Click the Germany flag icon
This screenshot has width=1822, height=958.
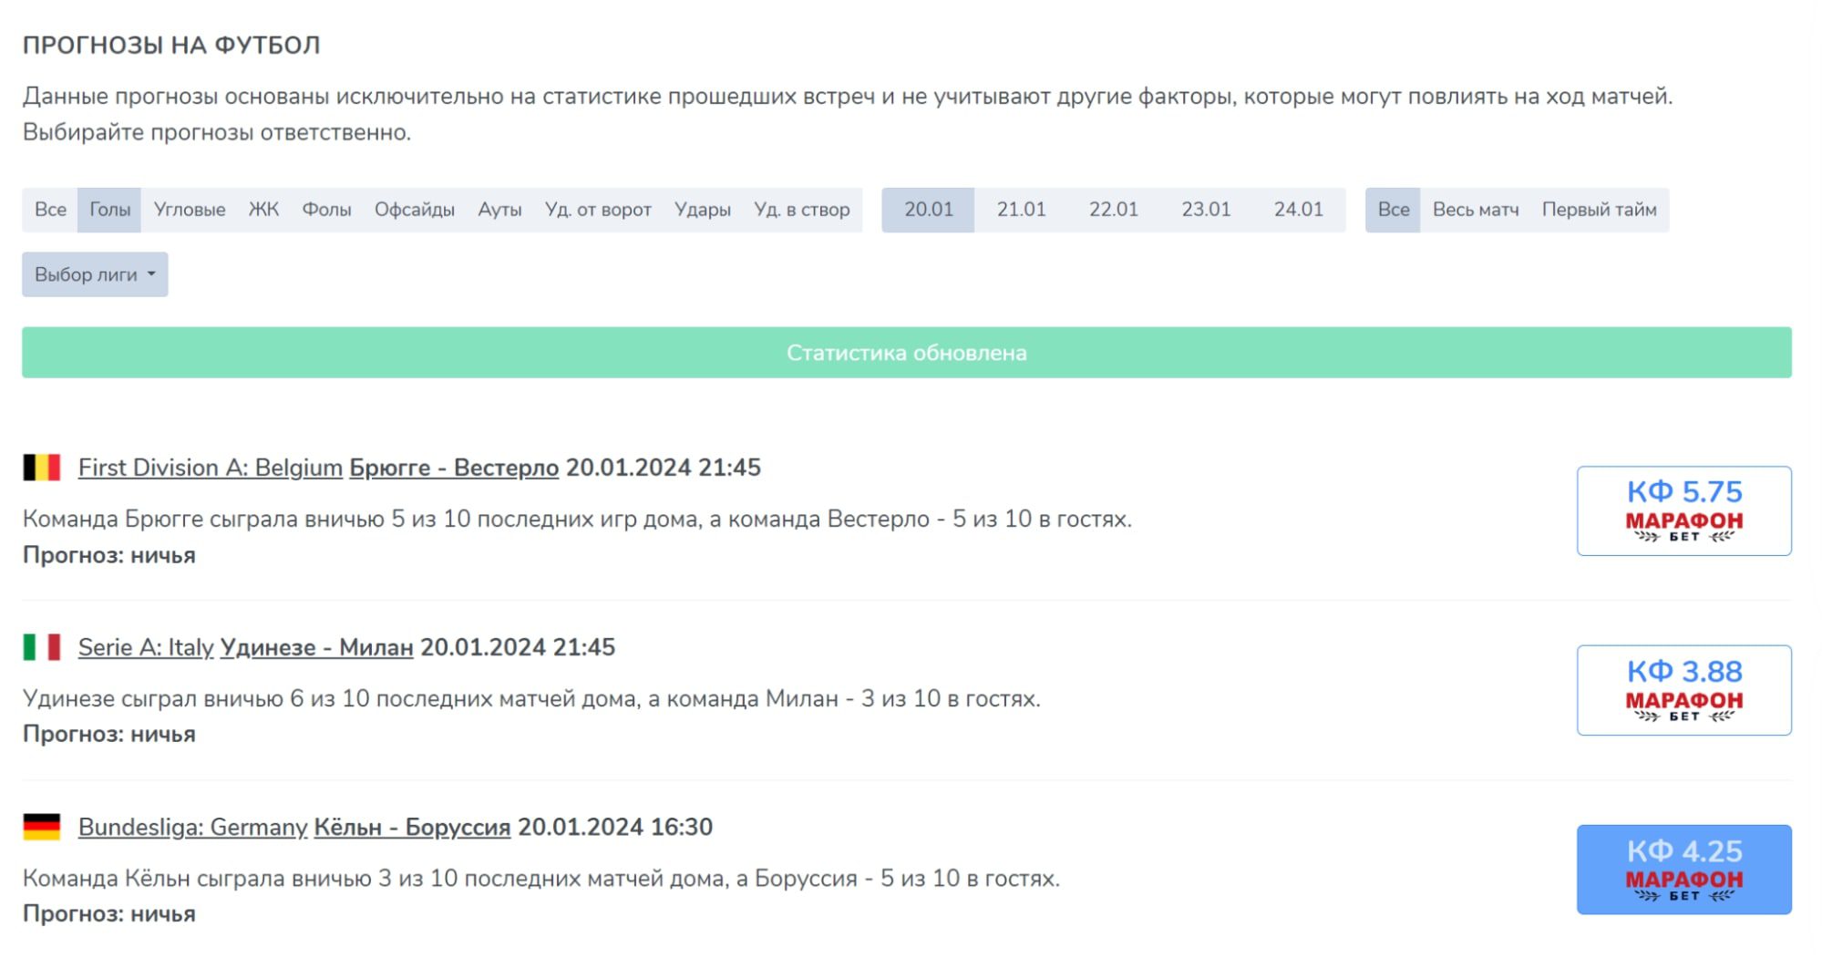pyautogui.click(x=41, y=827)
